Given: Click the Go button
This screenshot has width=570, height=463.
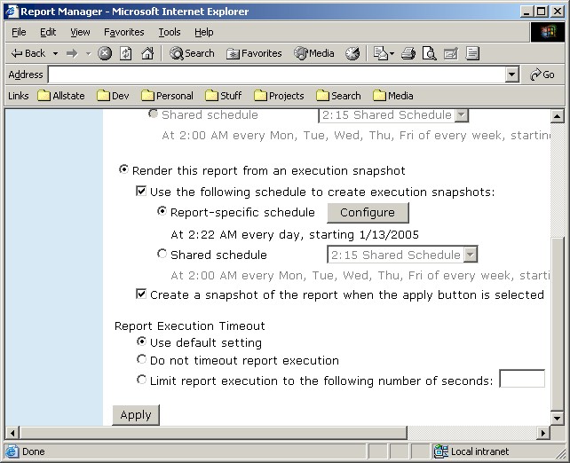Looking at the screenshot, I should tap(542, 75).
